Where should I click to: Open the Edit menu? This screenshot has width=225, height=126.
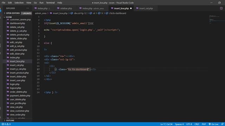10,3
